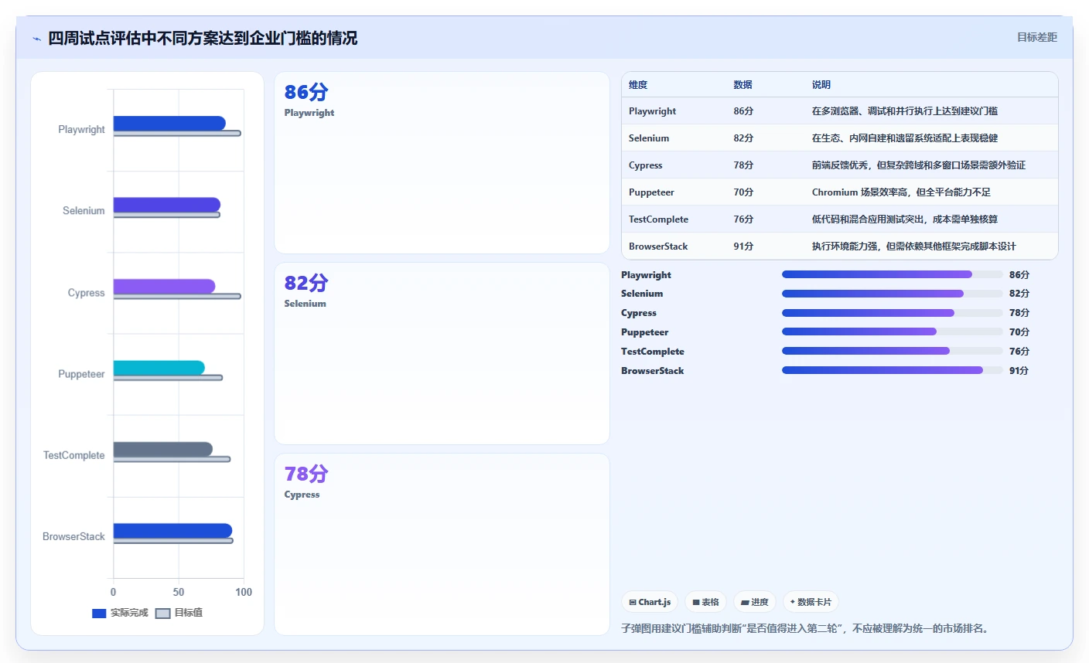The width and height of the screenshot is (1089, 663).
Task: Click the 70分 cell in the table
Action: [743, 192]
